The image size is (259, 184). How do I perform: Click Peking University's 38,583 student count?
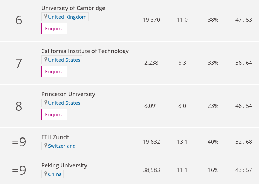(x=151, y=170)
